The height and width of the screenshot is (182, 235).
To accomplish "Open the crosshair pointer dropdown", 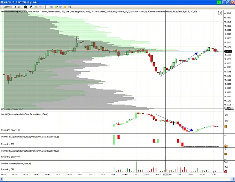I will [x=46, y=7].
